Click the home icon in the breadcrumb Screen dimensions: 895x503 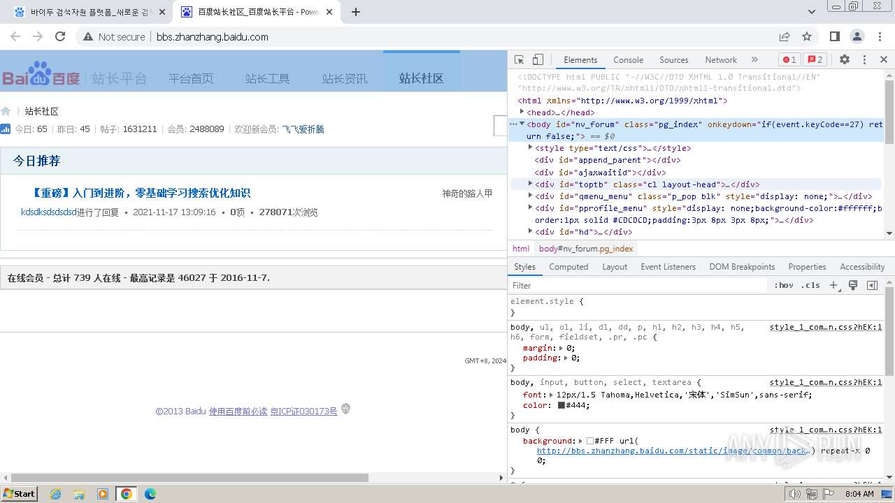pos(6,111)
